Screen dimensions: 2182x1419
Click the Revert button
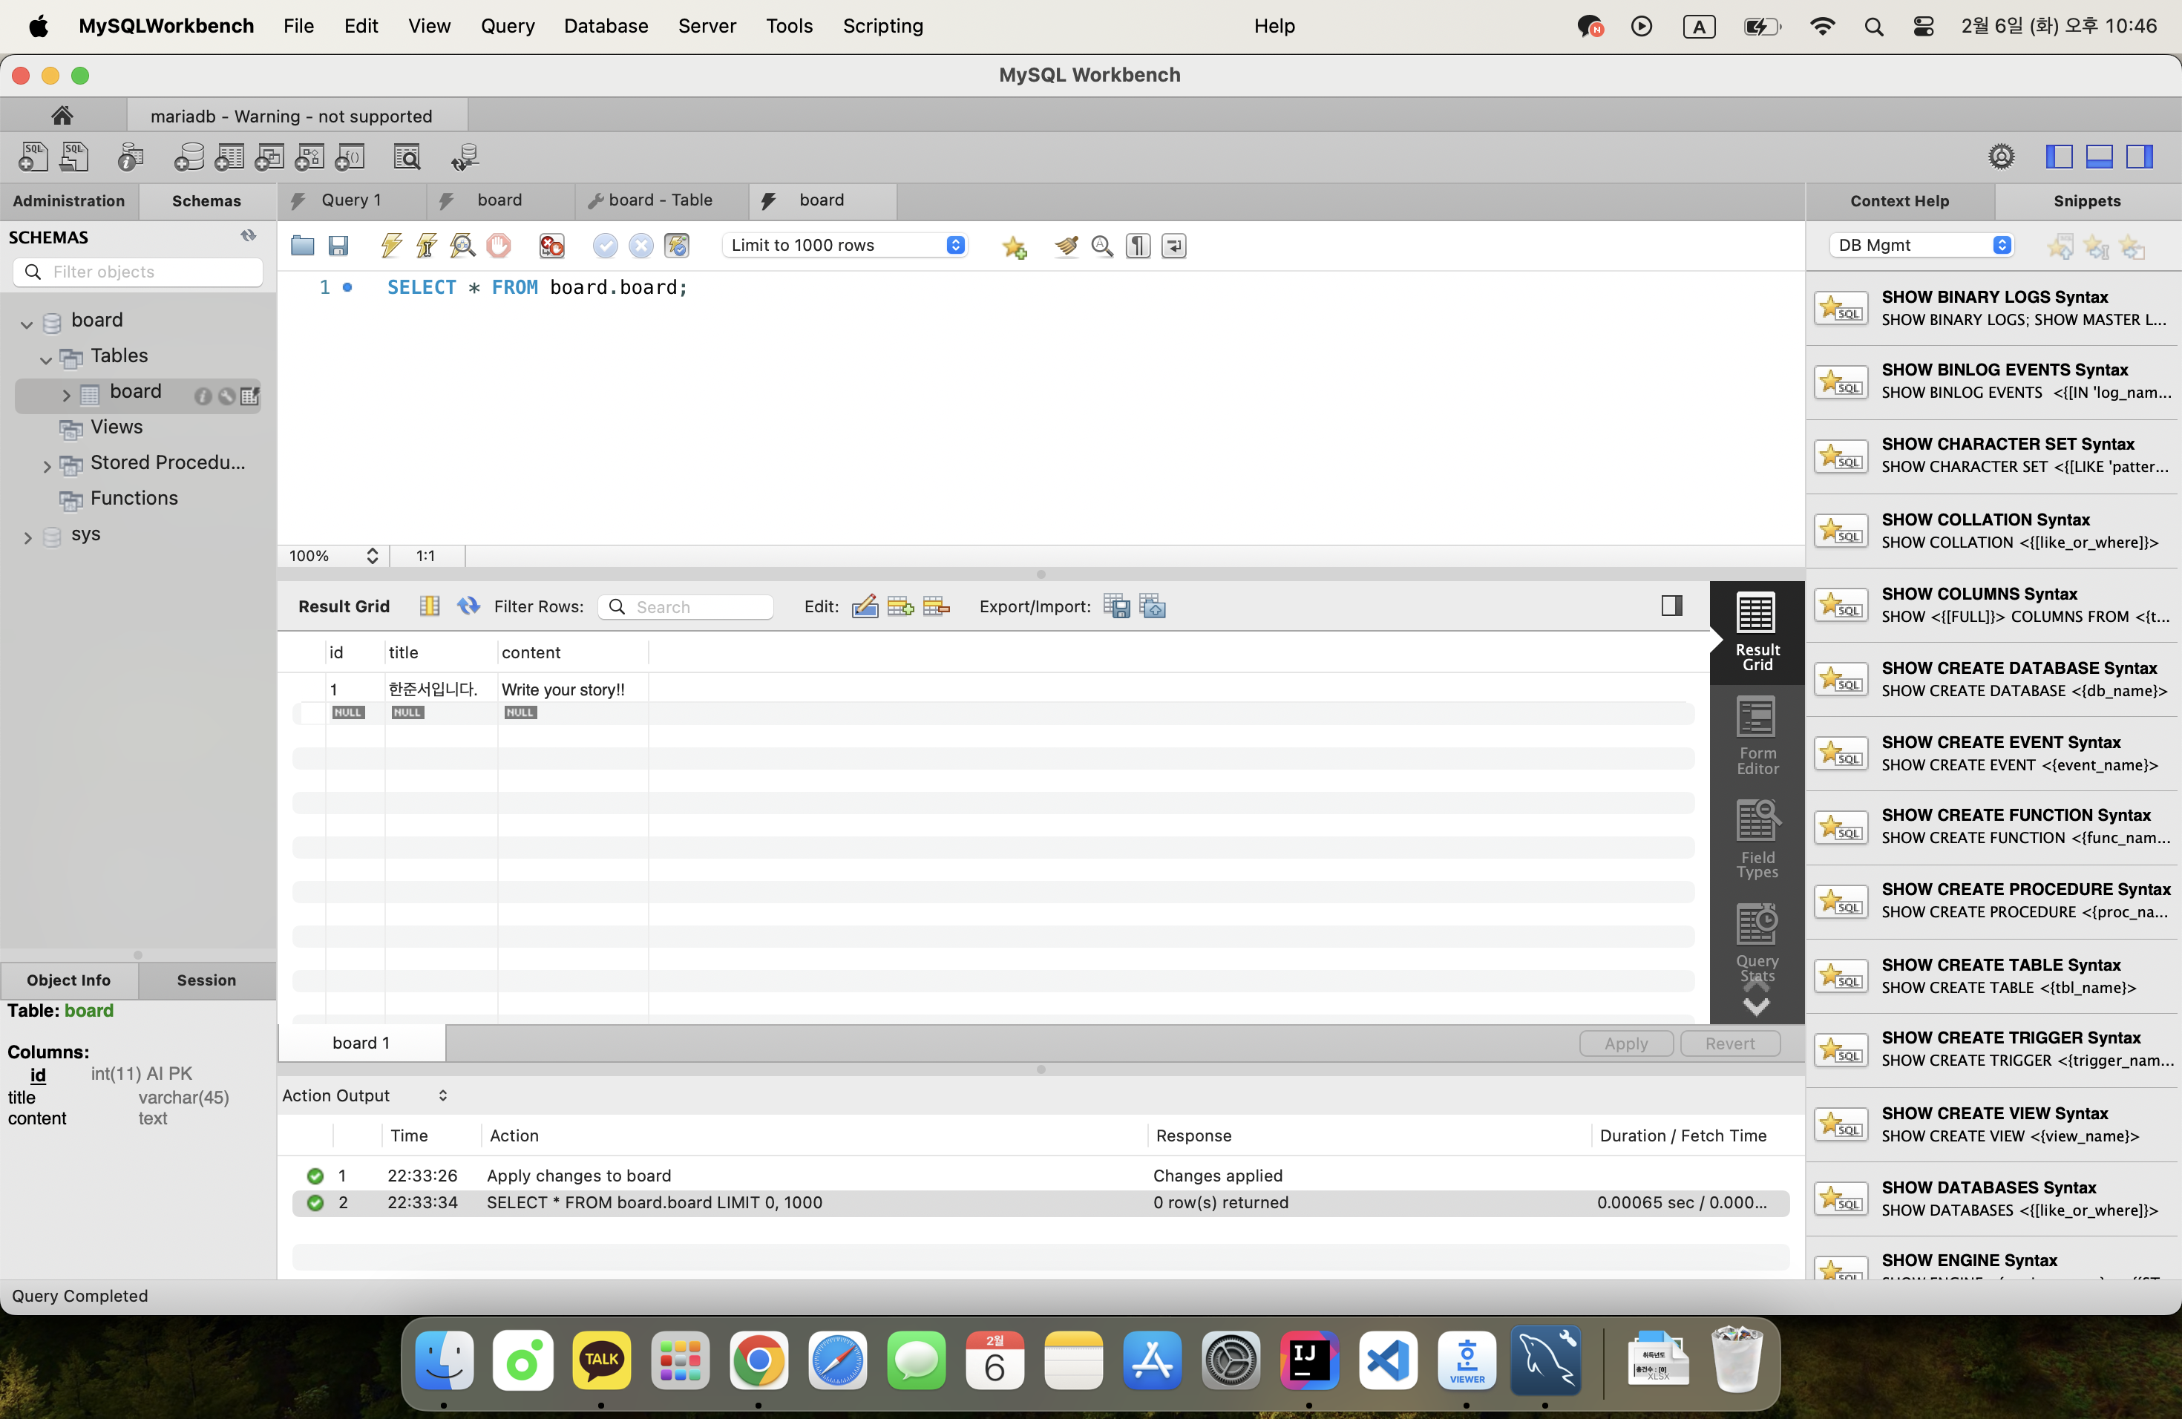tap(1729, 1043)
